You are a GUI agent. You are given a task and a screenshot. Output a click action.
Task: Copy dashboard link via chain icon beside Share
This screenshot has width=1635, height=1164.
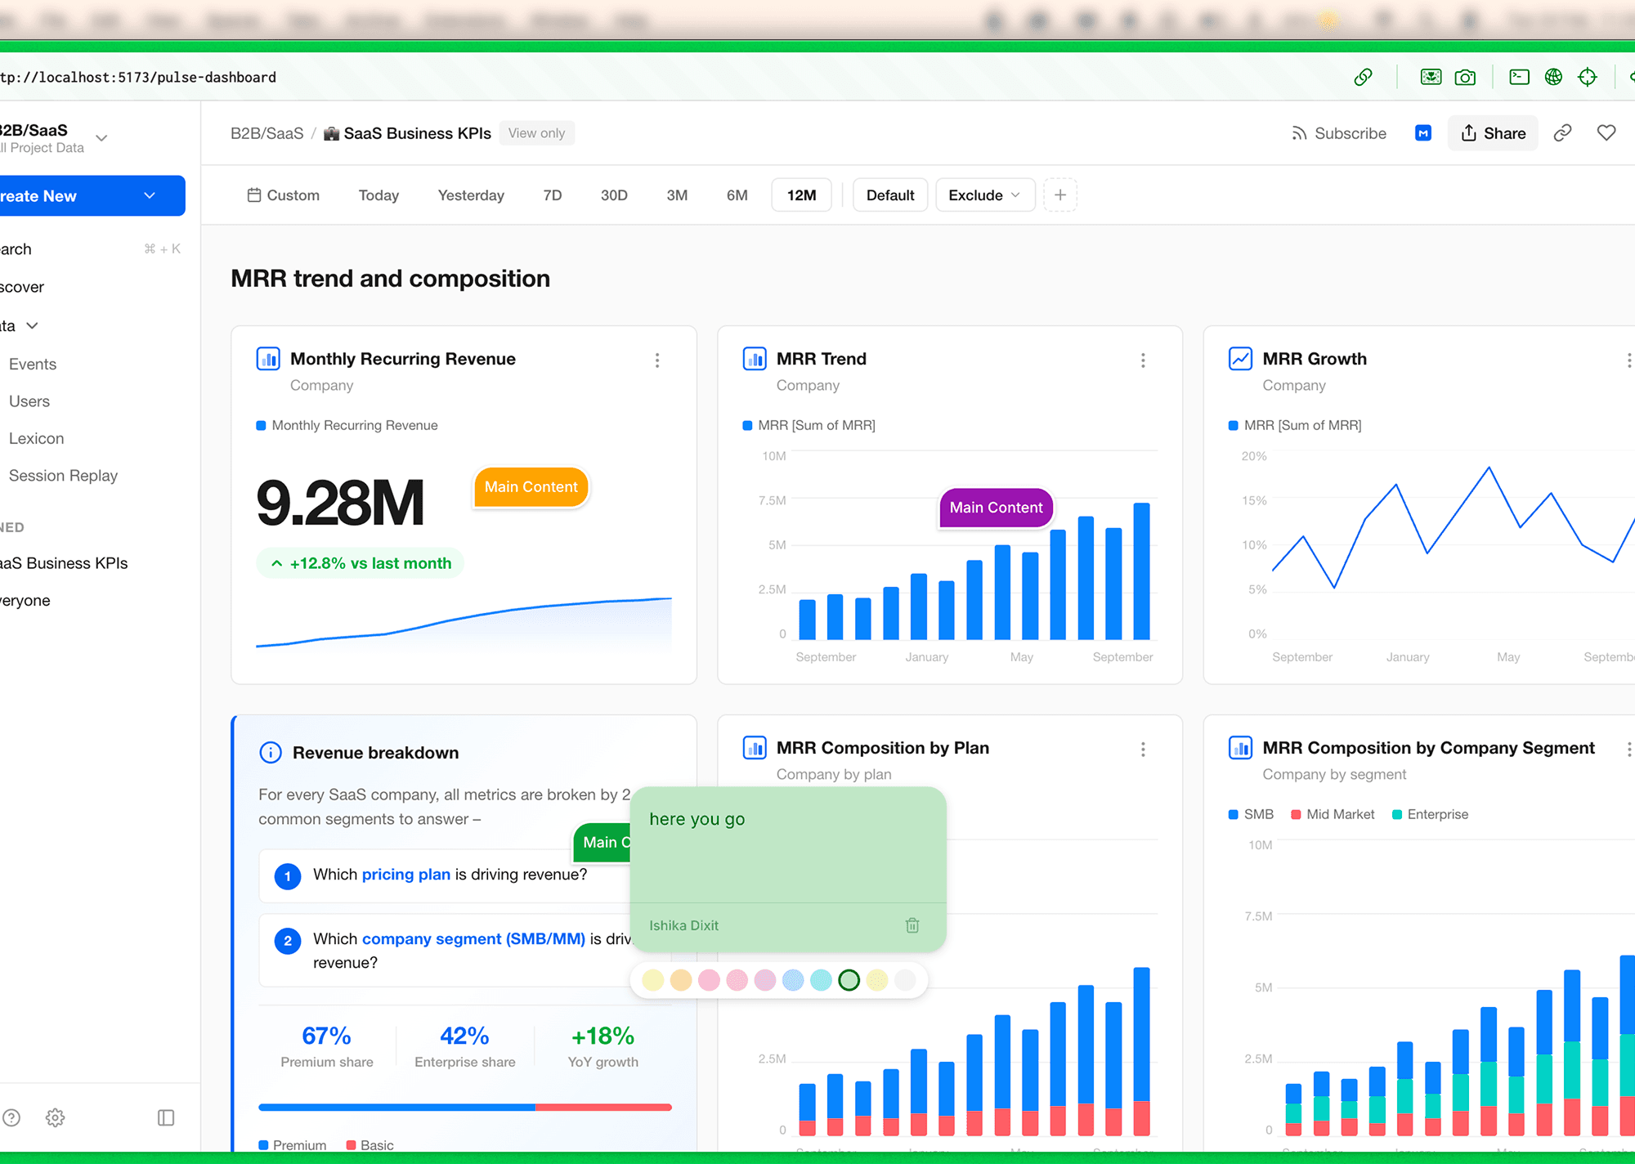pos(1562,132)
